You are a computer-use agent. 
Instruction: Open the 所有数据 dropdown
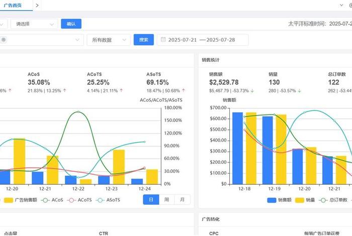coord(109,40)
